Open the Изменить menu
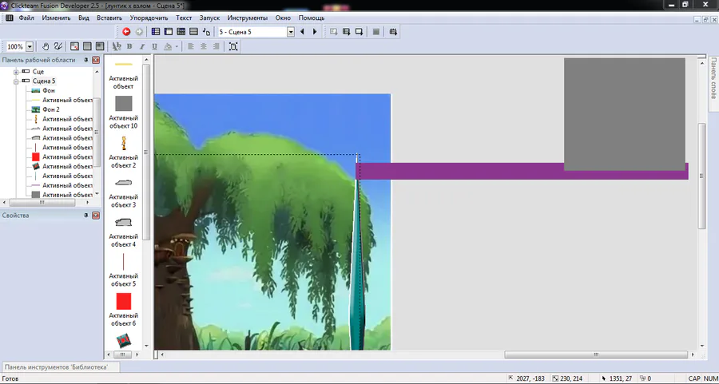719x384 pixels. [56, 18]
